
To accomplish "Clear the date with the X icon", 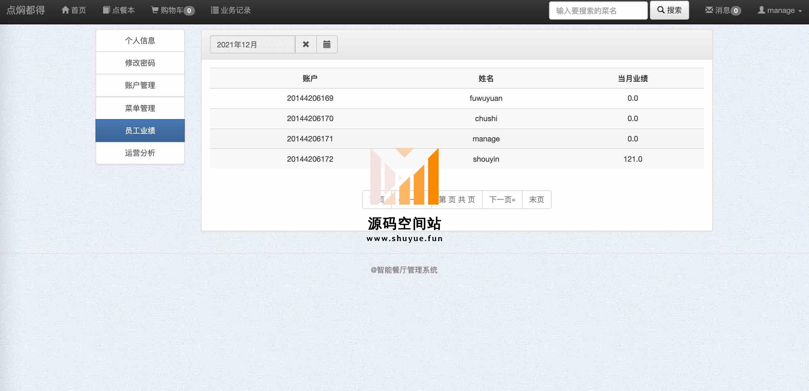I will point(306,44).
